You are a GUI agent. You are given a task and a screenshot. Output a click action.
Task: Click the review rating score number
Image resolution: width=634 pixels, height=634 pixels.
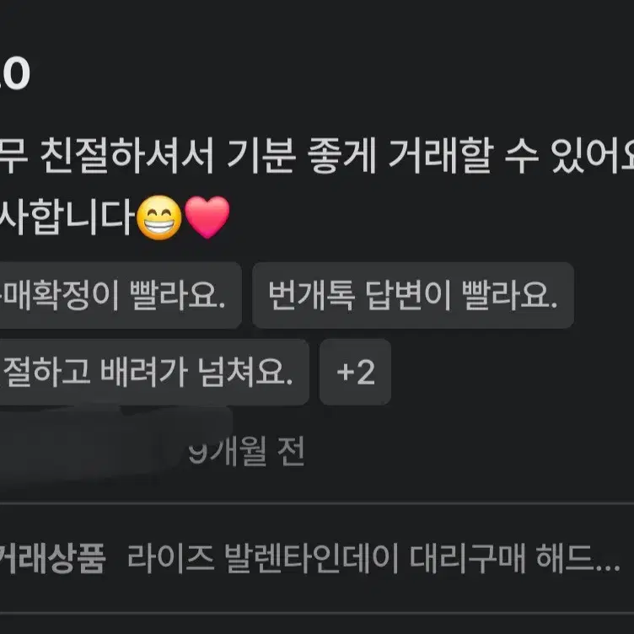14,73
